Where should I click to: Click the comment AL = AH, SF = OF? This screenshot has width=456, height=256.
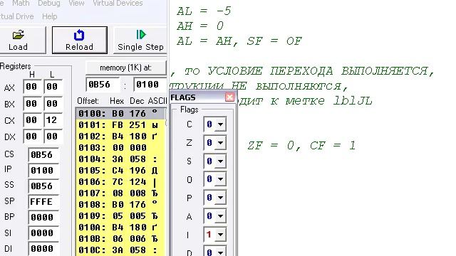point(239,41)
